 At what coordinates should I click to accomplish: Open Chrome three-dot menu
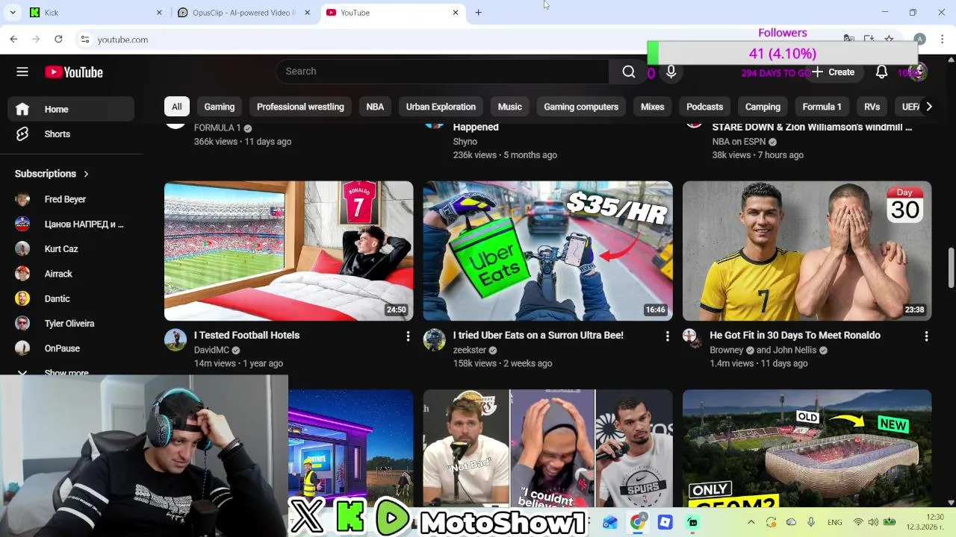pos(943,39)
